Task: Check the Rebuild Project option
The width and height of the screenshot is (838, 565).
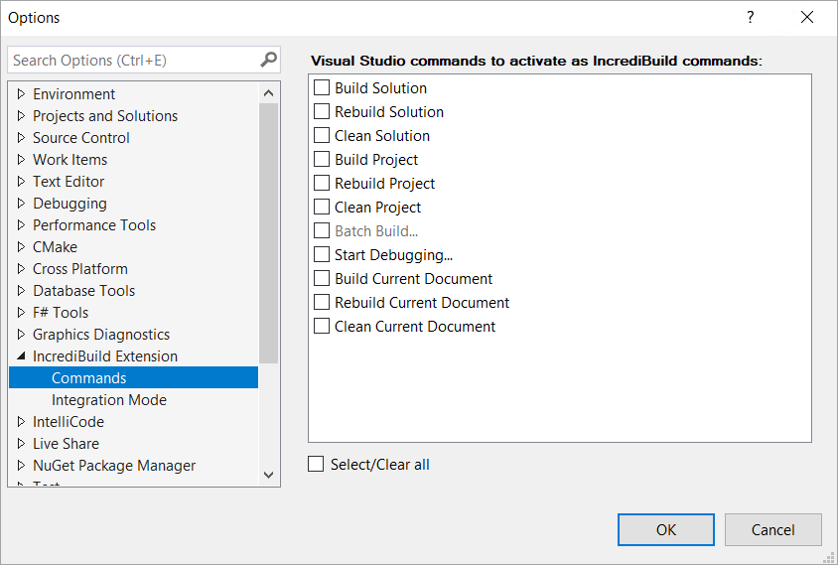Action: [322, 184]
